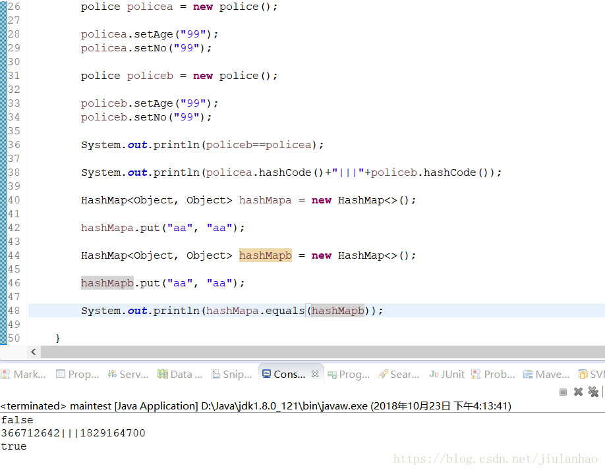
Task: Click hashMapb argument inside equals call
Action: coord(337,311)
